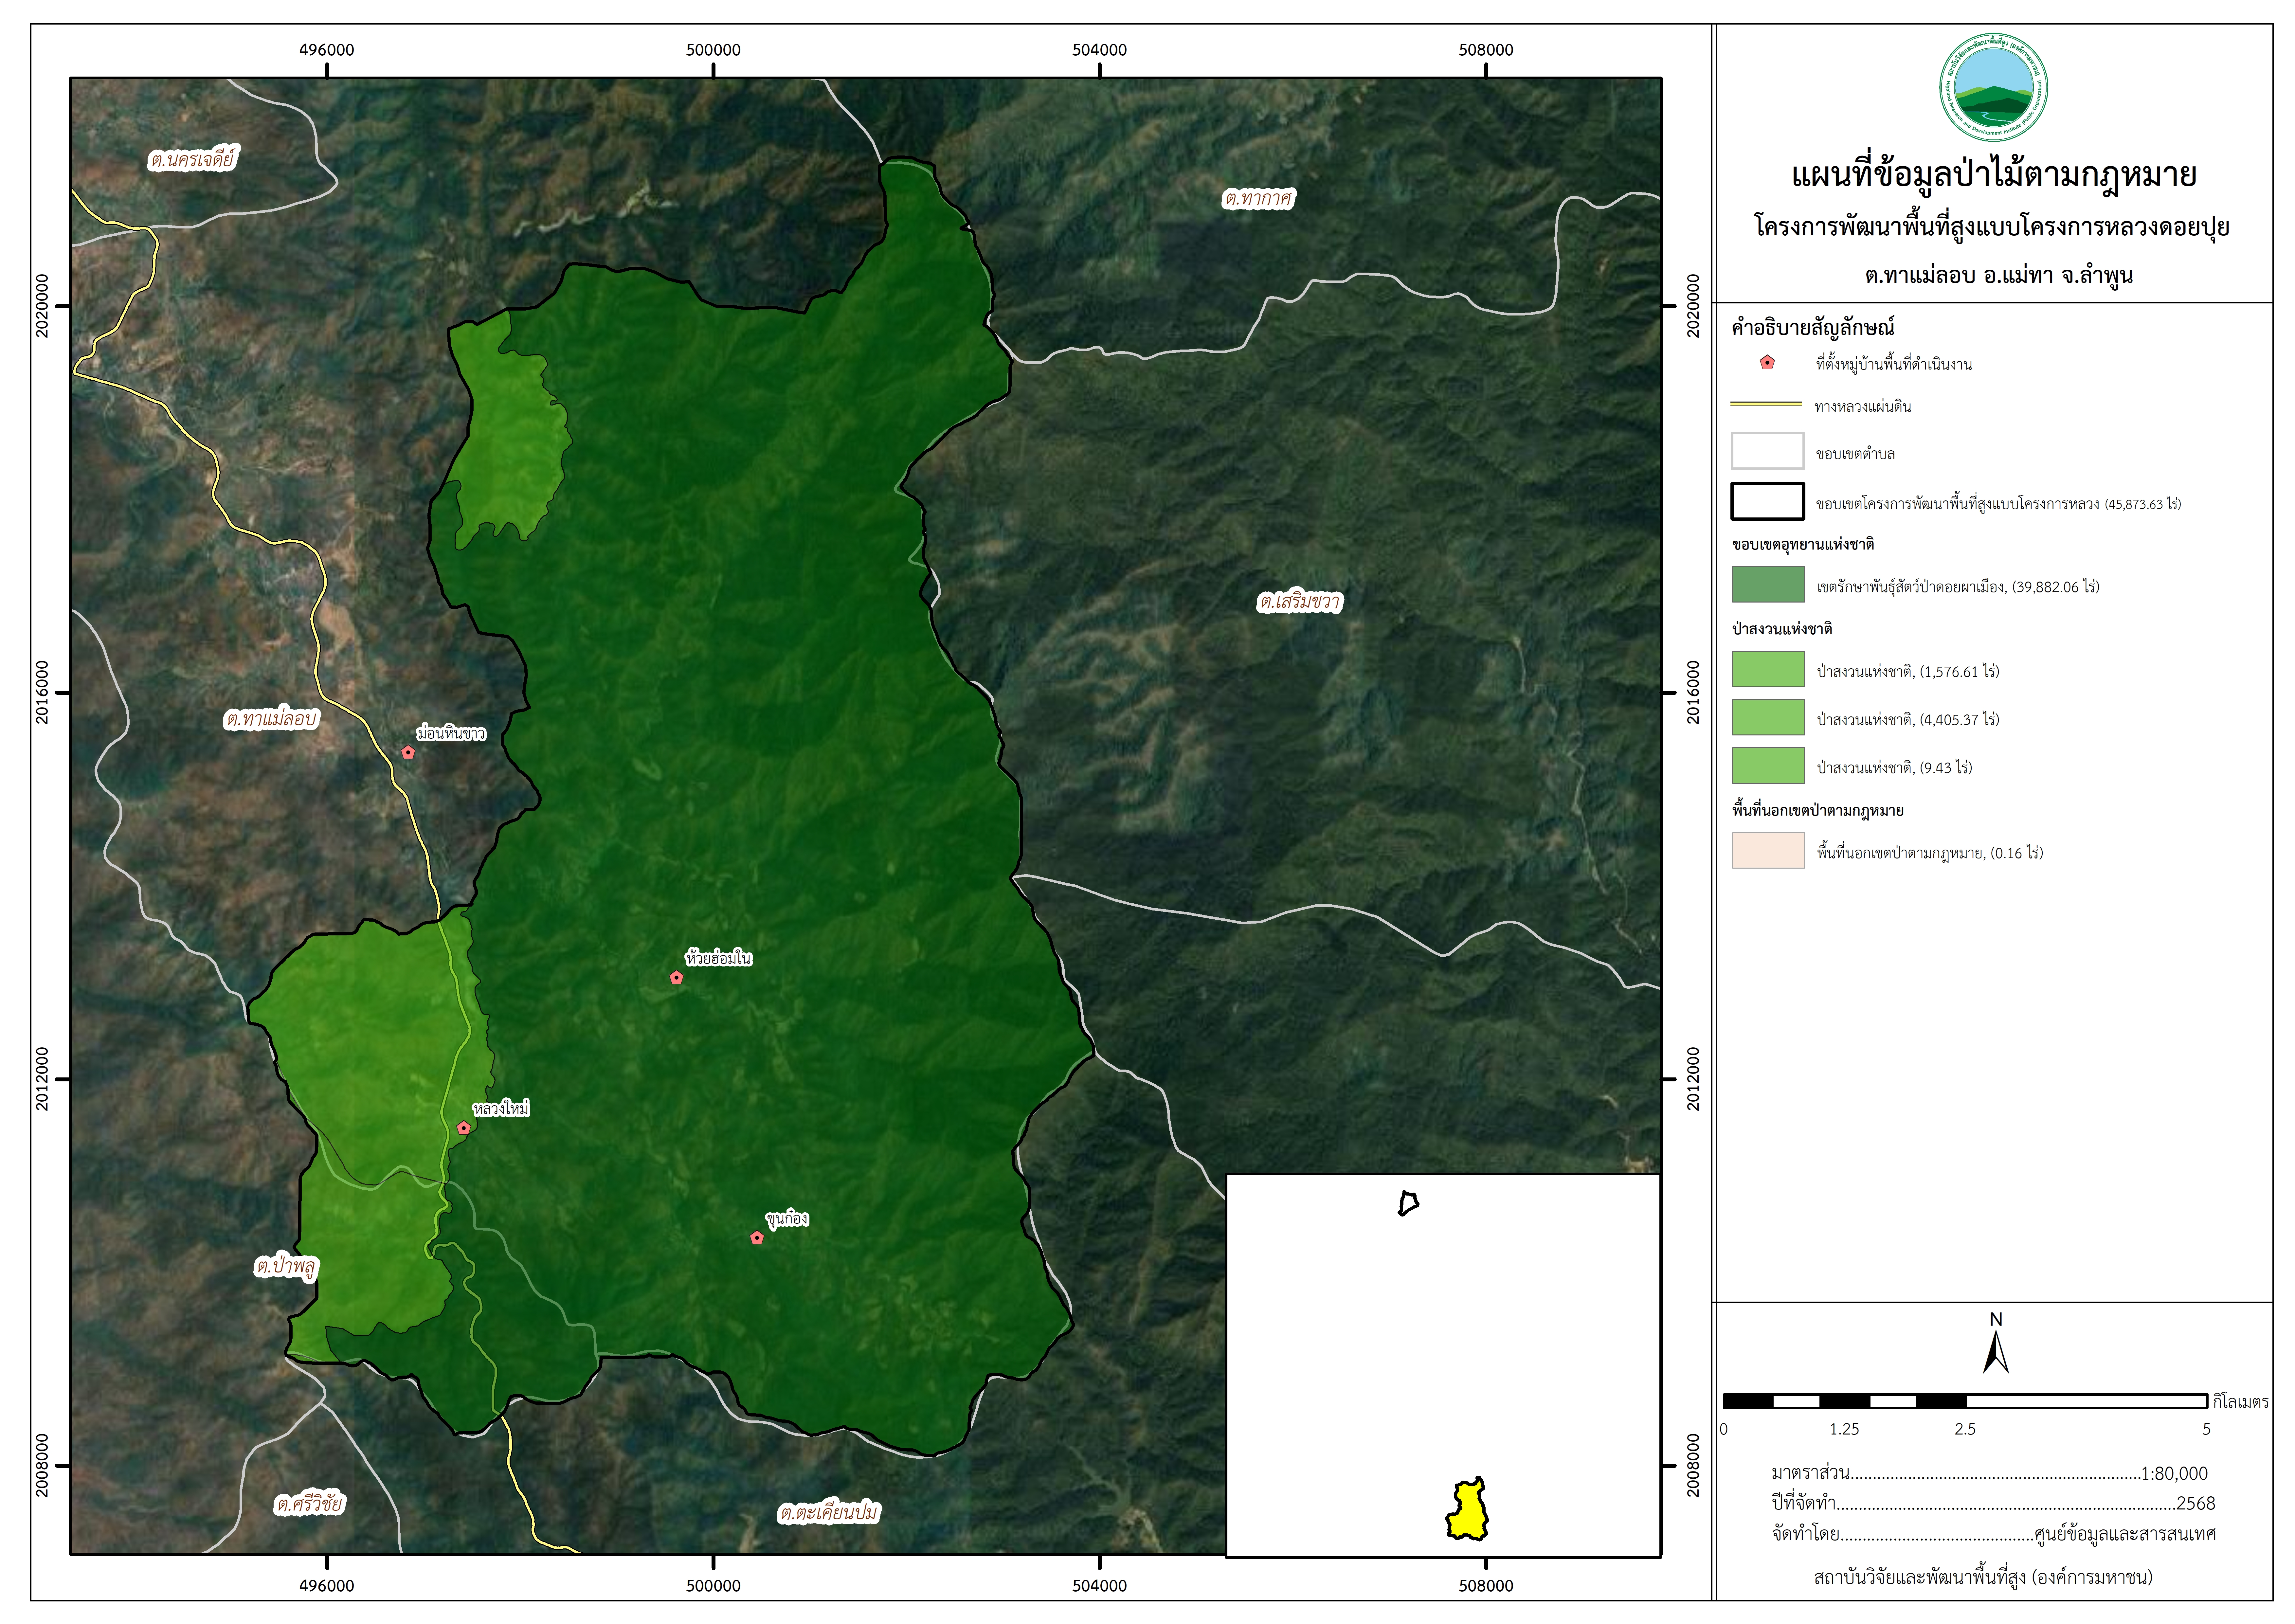2295x1624 pixels.
Task: Click the 2.5 tick value under the scale bar
Action: tap(1965, 1429)
